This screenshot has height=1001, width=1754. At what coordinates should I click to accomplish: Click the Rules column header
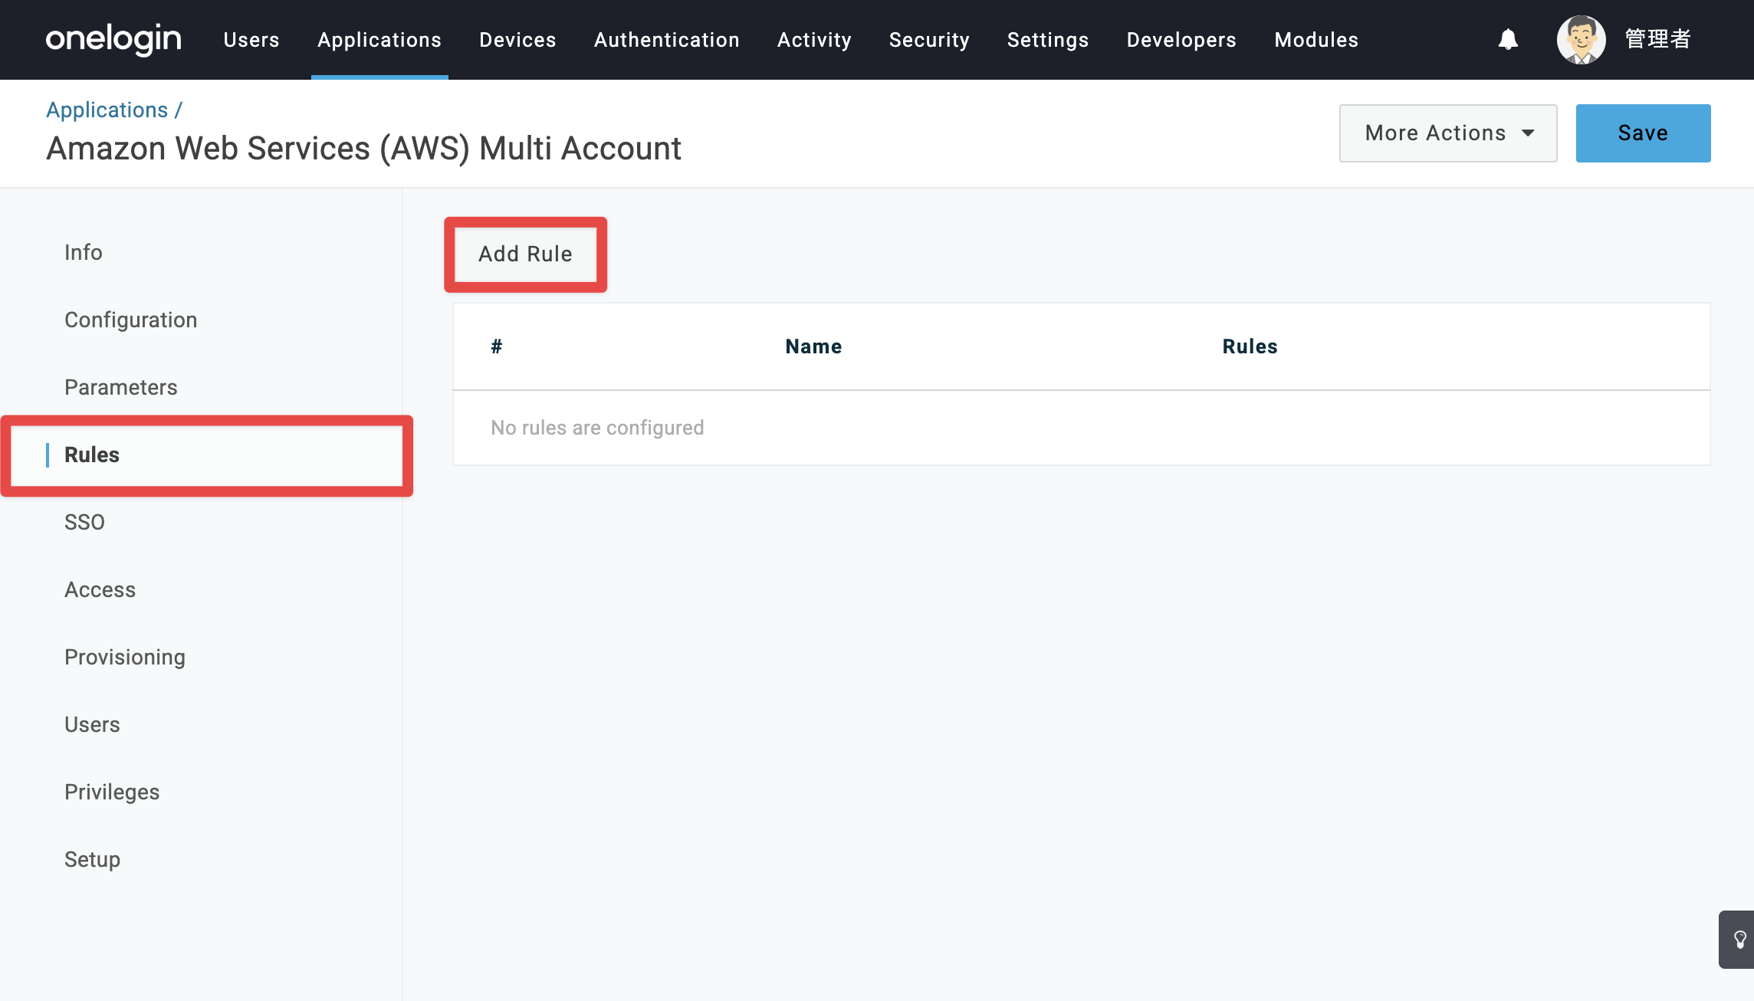coord(1250,347)
